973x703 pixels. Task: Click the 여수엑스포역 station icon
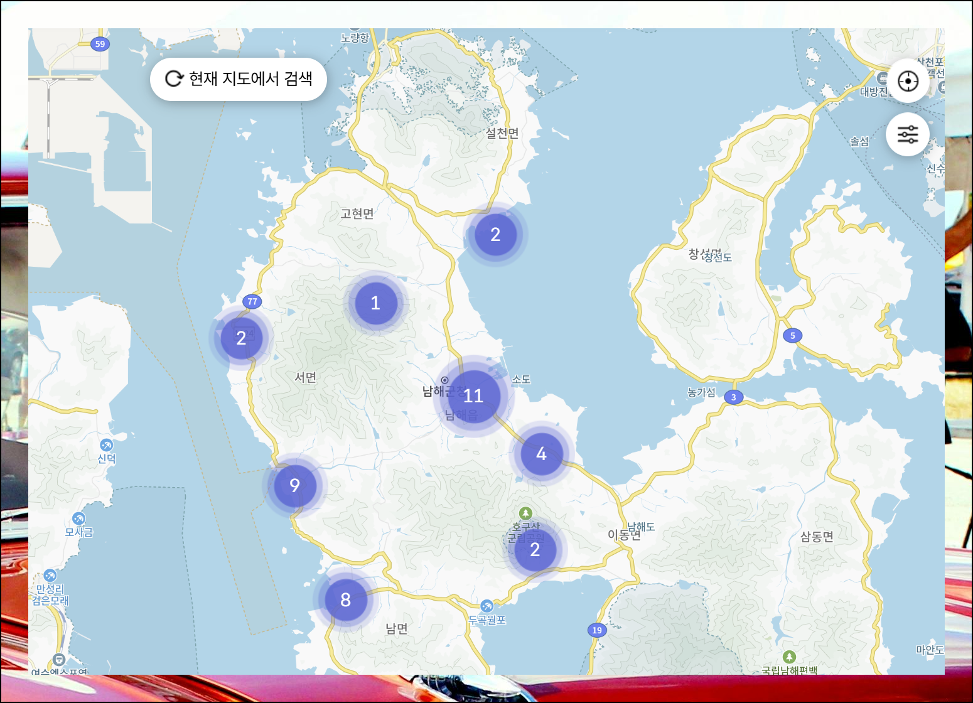point(59,659)
